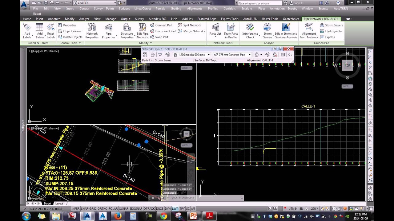Toggle SNAP mode in status bar
This screenshot has height=221, width=394.
coord(84,208)
